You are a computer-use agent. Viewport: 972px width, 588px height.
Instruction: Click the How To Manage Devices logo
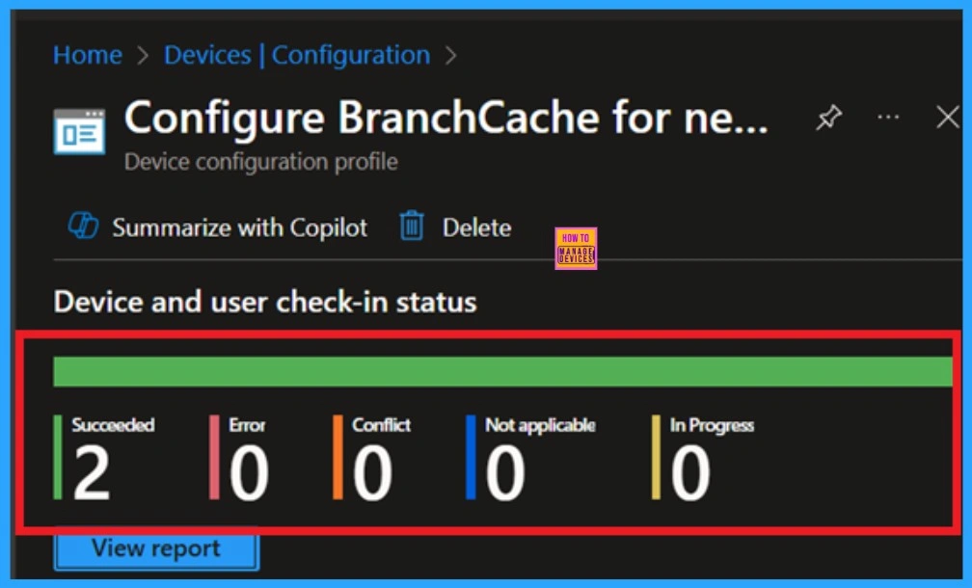click(576, 249)
